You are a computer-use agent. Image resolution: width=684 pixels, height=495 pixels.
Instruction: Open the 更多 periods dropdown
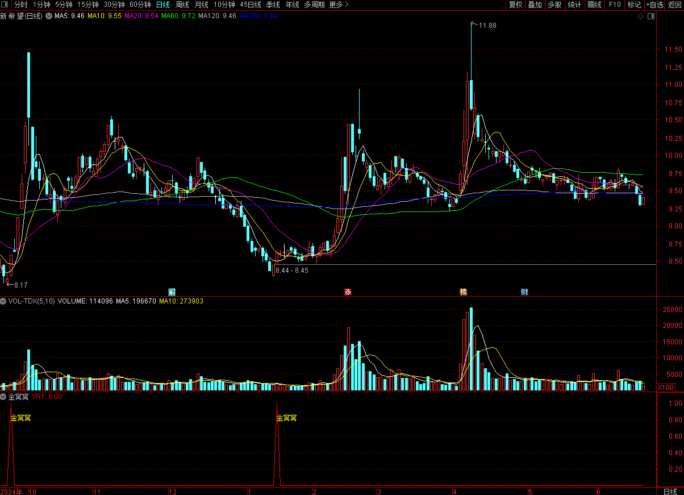339,5
